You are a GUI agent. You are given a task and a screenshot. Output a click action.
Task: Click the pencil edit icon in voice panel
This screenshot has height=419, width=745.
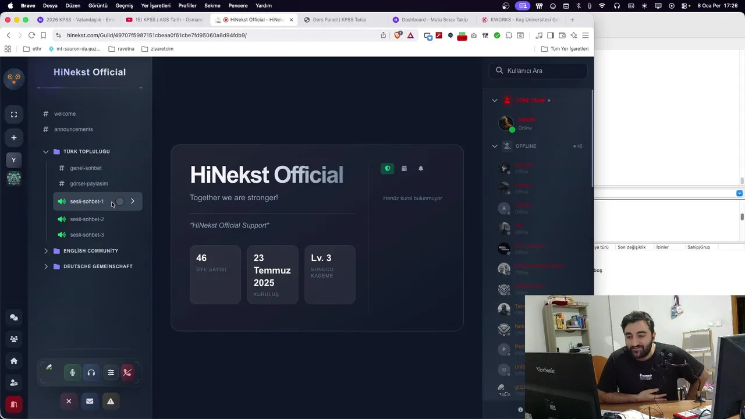click(49, 367)
